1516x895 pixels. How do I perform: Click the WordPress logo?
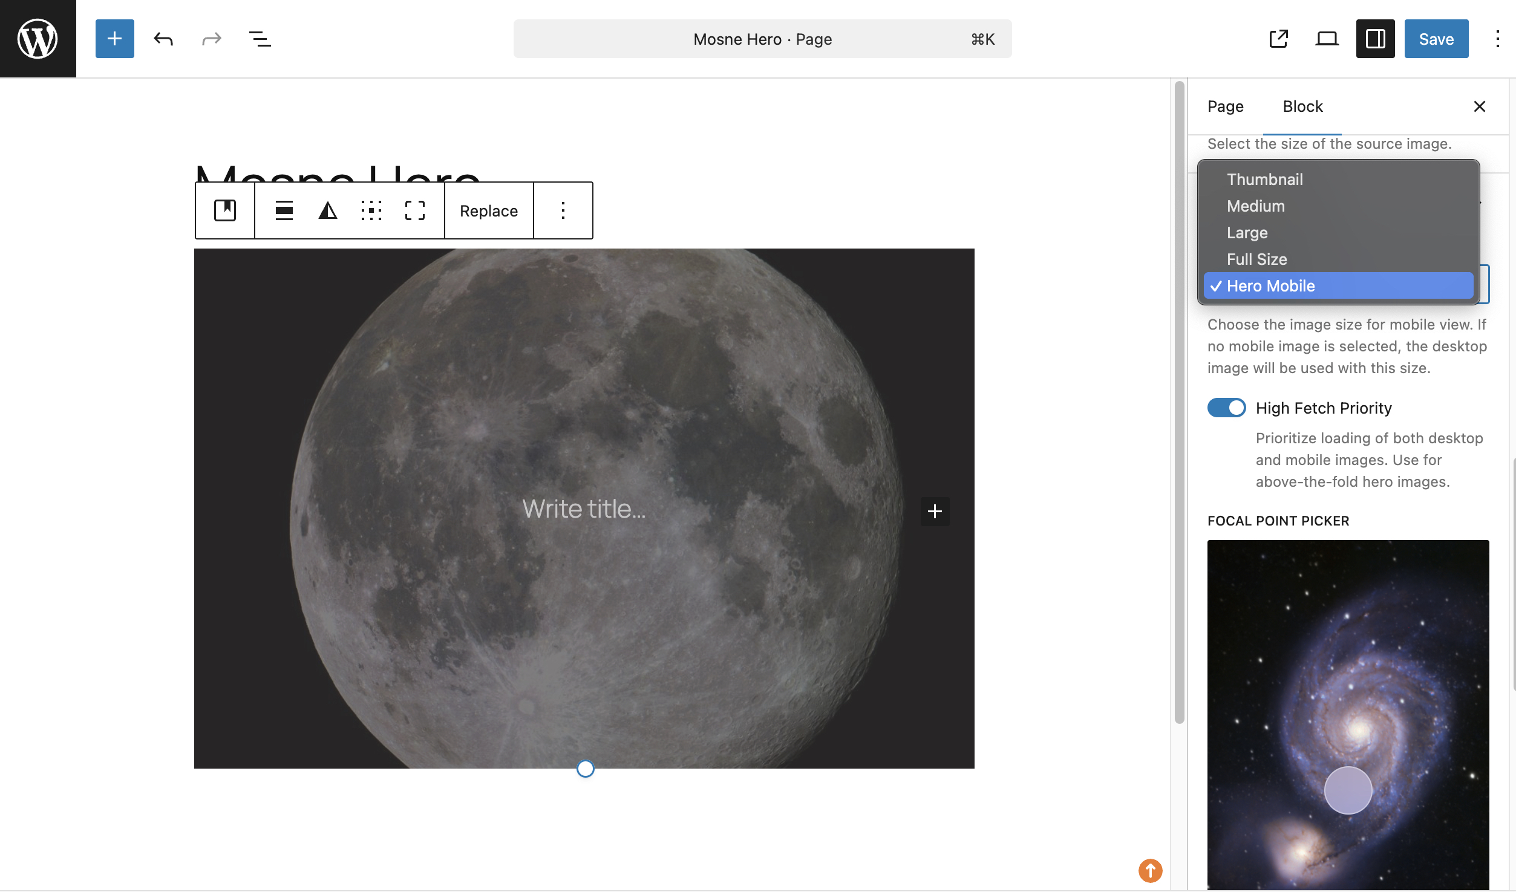click(38, 37)
